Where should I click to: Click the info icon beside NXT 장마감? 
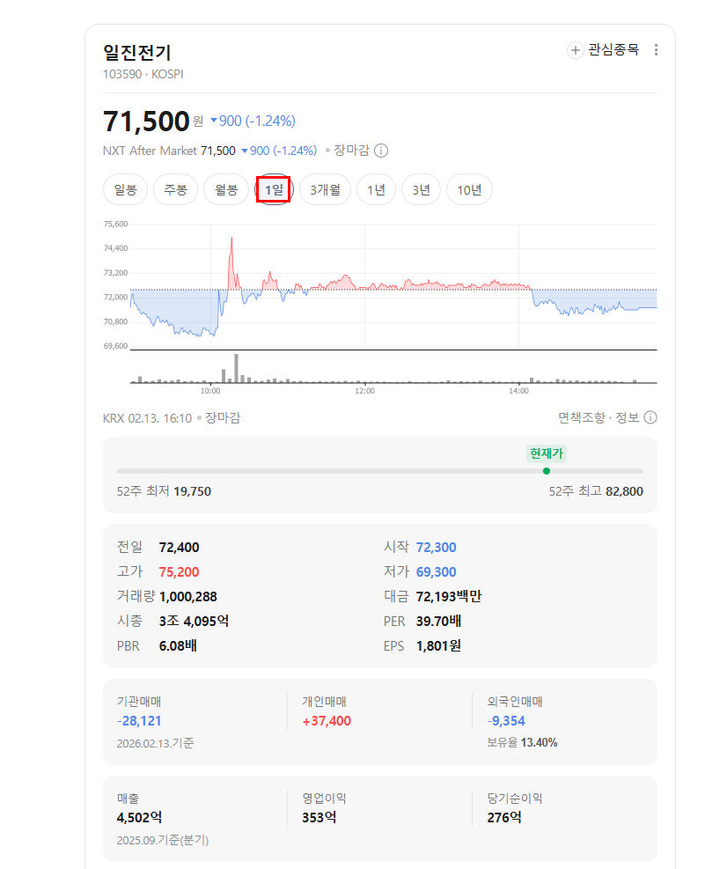click(x=381, y=151)
